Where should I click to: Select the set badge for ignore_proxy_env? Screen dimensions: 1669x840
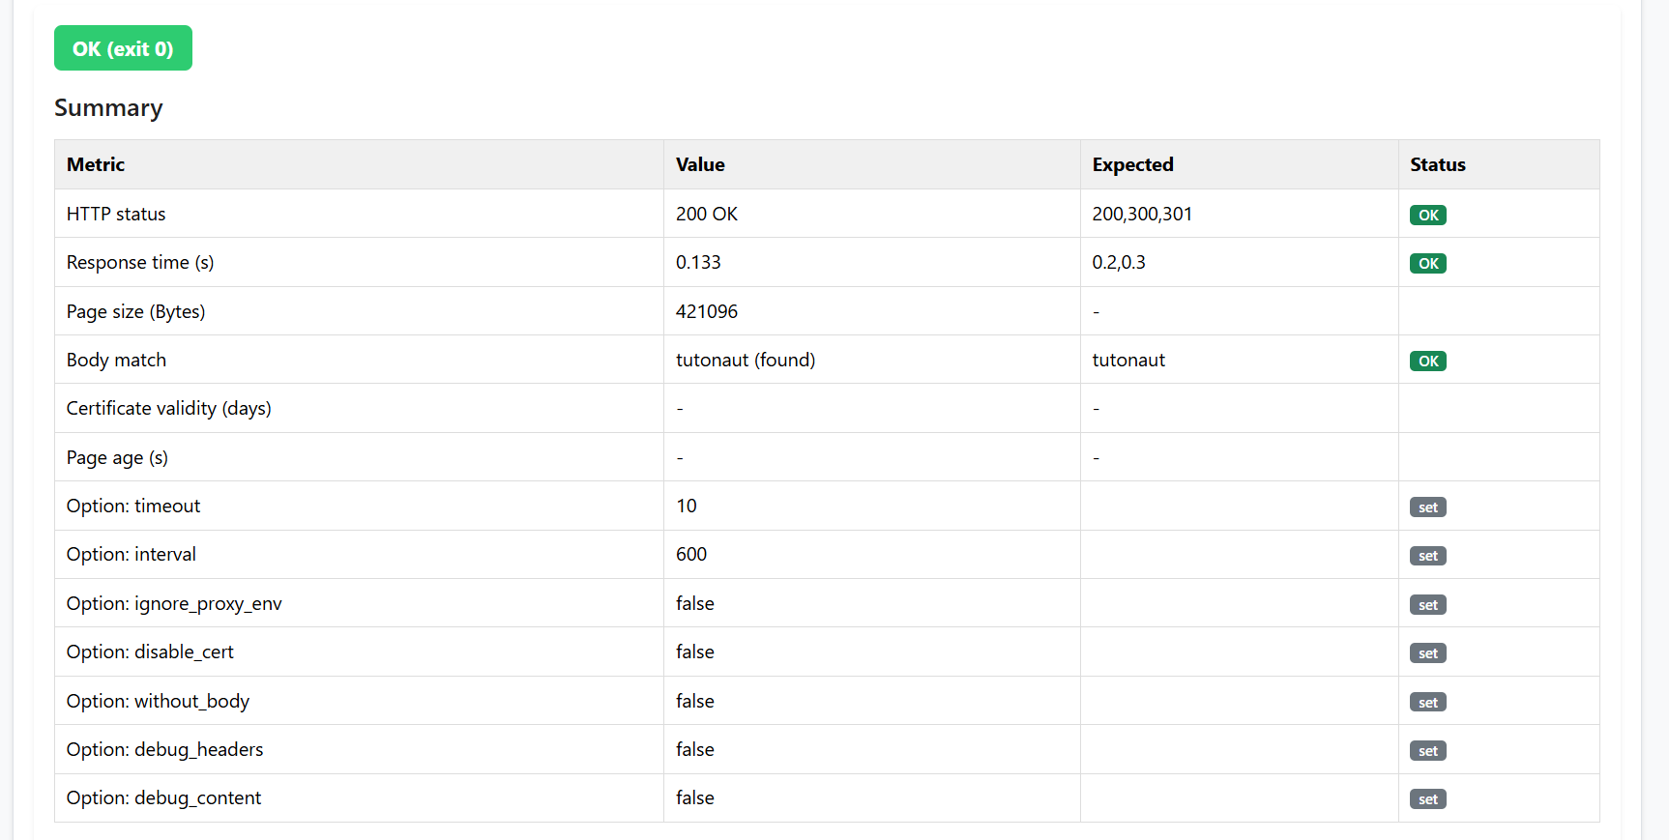(x=1427, y=605)
